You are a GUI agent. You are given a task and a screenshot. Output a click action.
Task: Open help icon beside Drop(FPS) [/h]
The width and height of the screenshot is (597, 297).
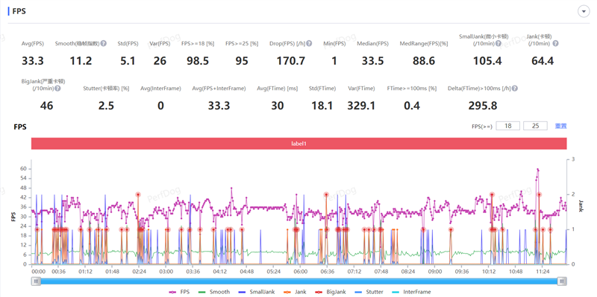coord(309,44)
